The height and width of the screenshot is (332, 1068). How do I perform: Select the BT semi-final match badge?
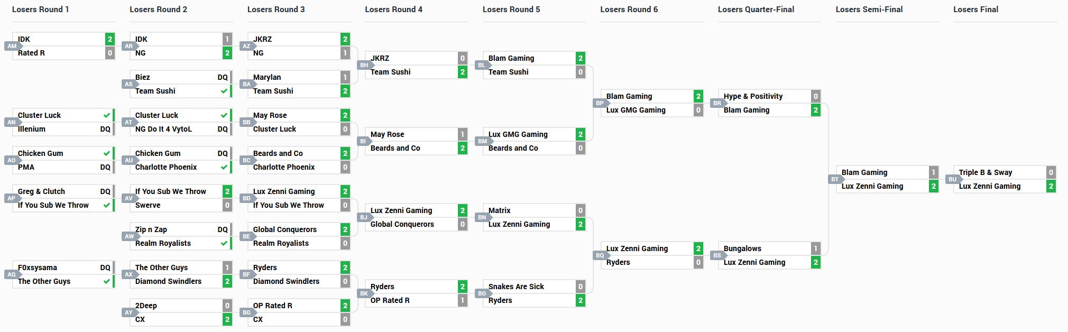coord(835,179)
